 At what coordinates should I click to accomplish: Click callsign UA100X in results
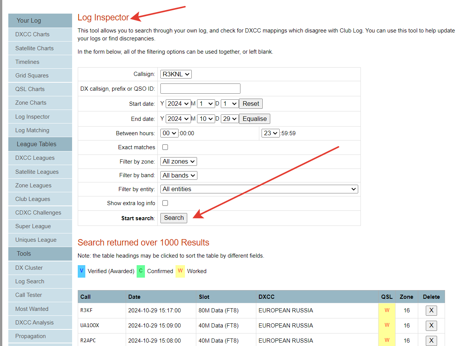click(89, 326)
